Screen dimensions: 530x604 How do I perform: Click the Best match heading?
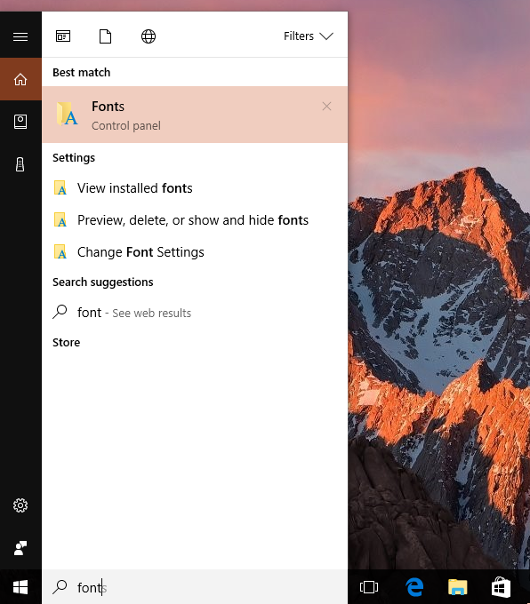click(x=82, y=73)
